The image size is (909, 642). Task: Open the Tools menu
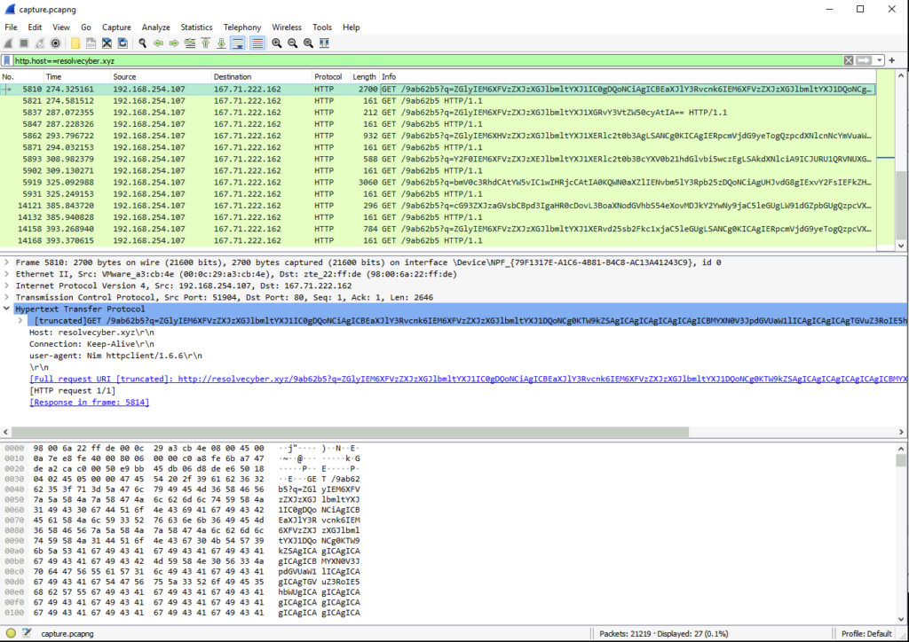(321, 27)
